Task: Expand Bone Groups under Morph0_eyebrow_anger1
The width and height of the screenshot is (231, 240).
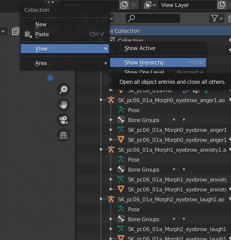Action: [x=111, y=120]
